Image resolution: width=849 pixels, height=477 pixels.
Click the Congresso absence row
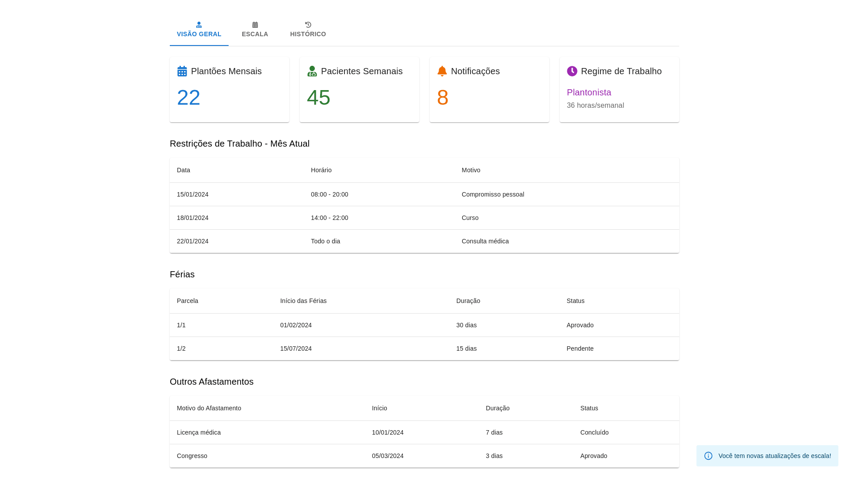[x=424, y=456]
